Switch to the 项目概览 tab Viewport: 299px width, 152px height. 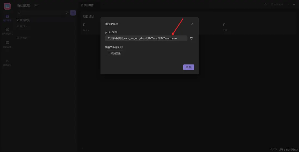tap(87, 5)
